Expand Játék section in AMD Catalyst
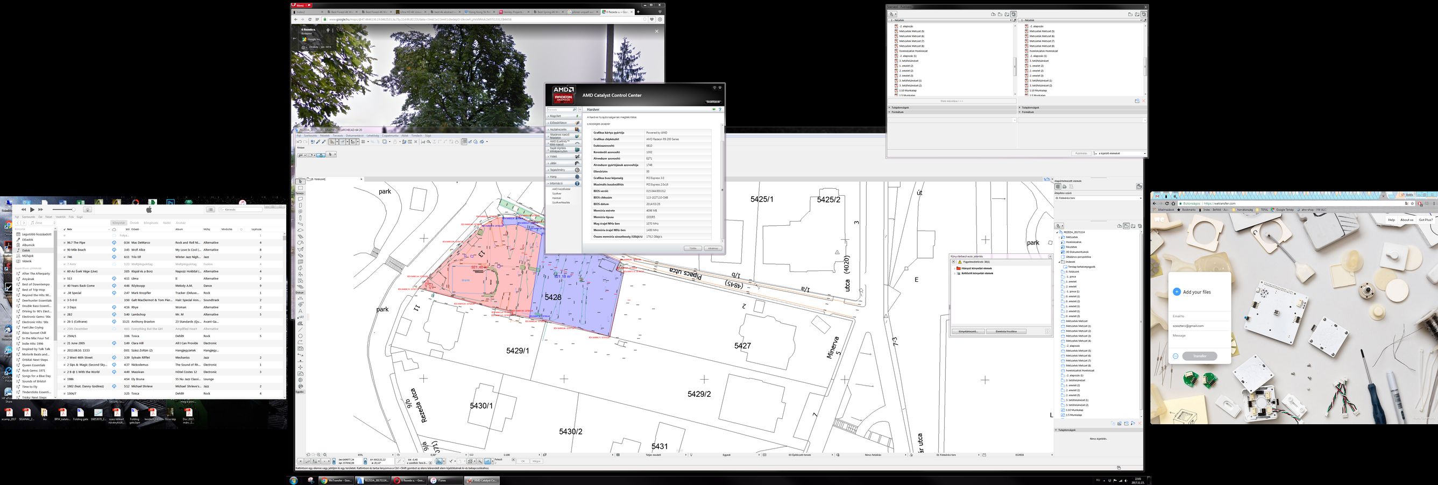This screenshot has width=1438, height=485. click(564, 163)
